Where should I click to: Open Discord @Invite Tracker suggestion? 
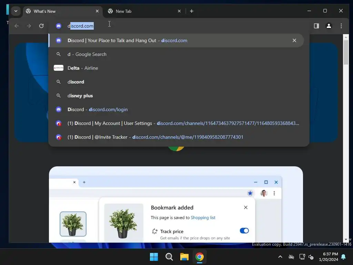click(x=176, y=137)
